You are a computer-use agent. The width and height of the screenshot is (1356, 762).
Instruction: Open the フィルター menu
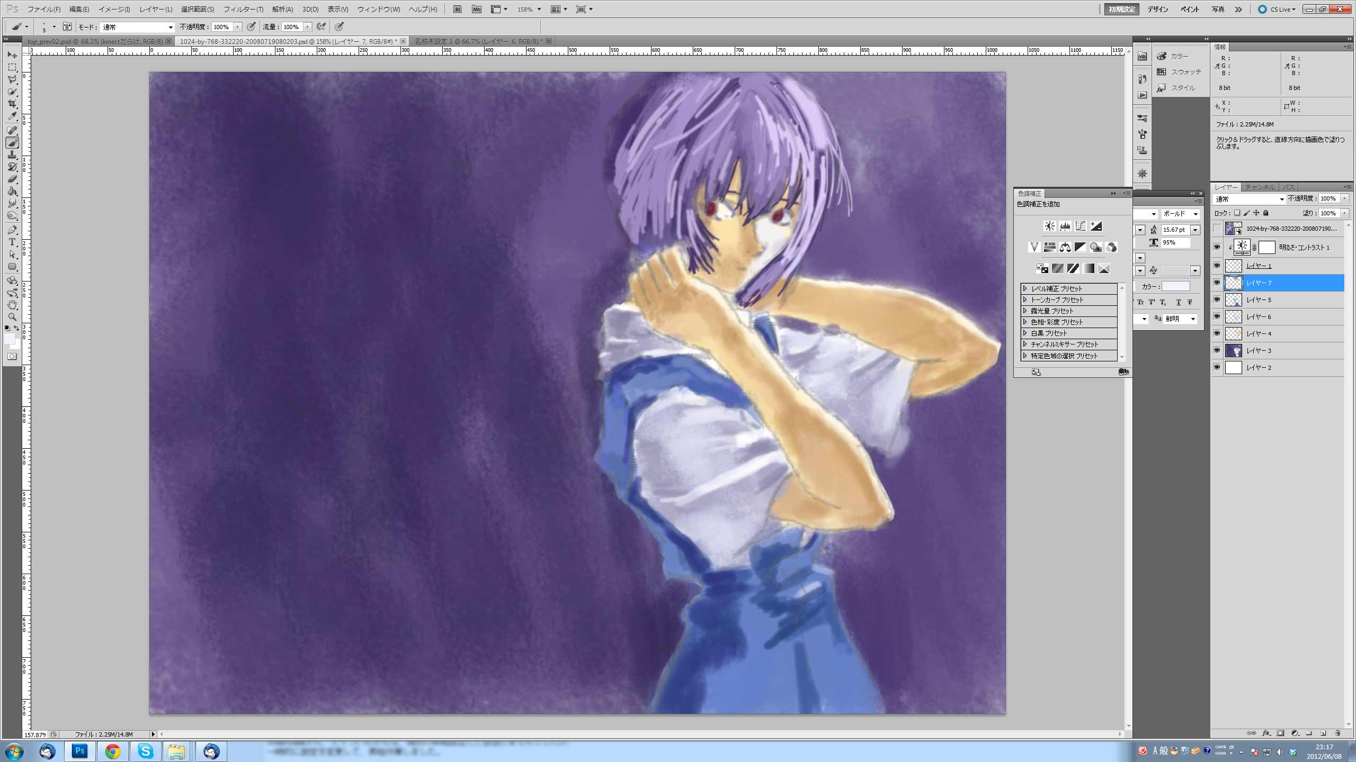click(243, 10)
